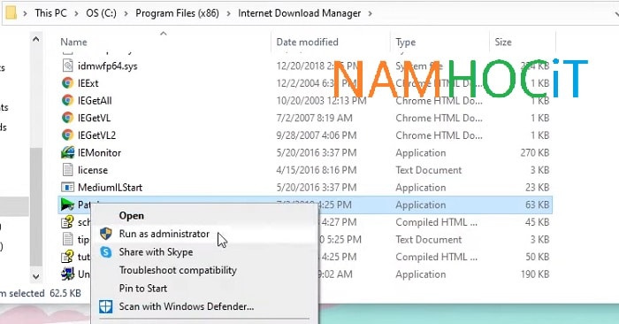The height and width of the screenshot is (324, 619).
Task: Select the IEGetVL2 file name
Action: point(96,135)
